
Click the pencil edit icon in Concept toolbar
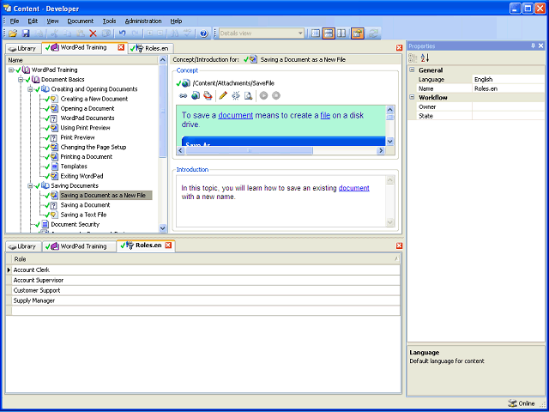[223, 95]
